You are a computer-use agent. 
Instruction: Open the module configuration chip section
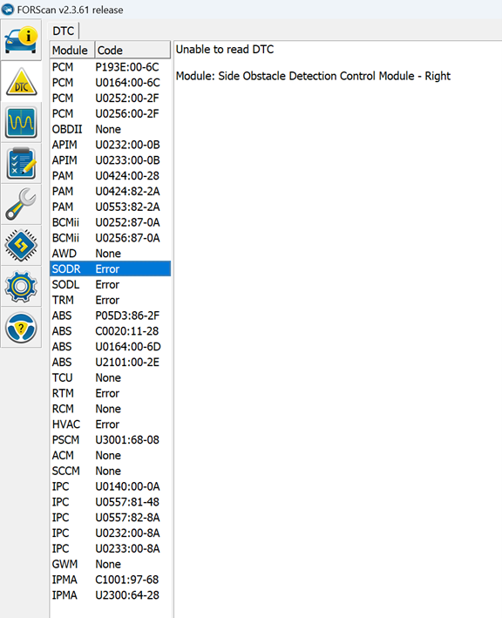pos(21,246)
